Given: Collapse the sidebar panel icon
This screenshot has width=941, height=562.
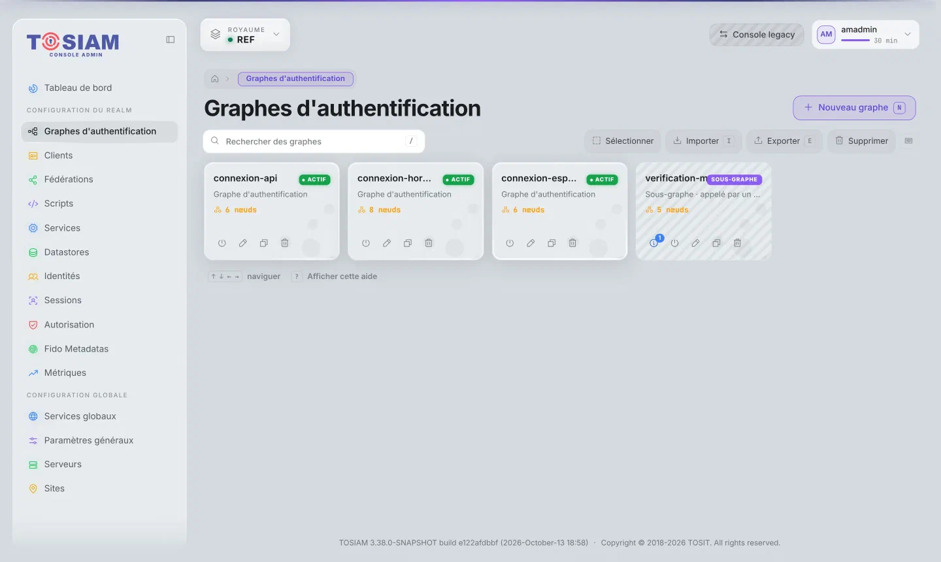Looking at the screenshot, I should 171,40.
